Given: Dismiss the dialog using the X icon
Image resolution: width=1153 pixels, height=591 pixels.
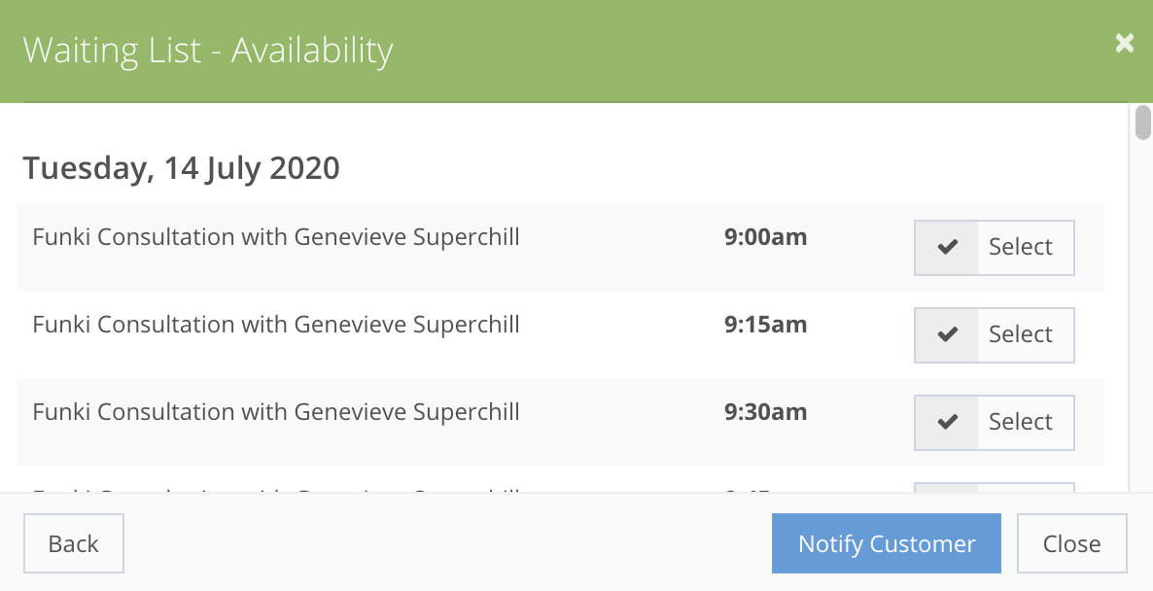Looking at the screenshot, I should click(1124, 43).
